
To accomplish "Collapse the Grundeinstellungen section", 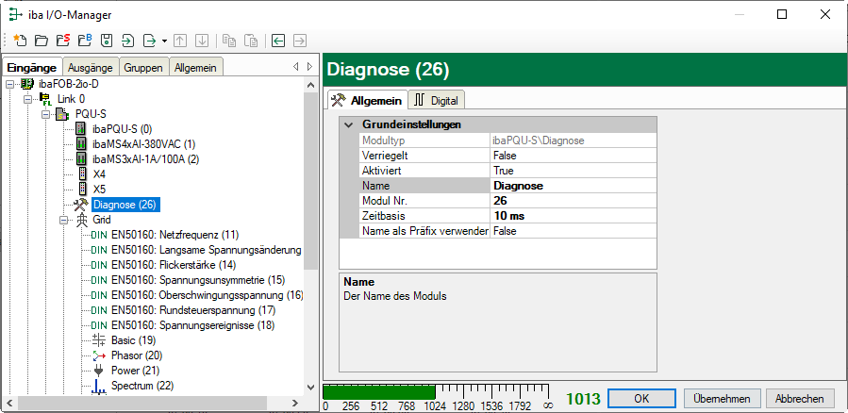I will click(x=349, y=124).
